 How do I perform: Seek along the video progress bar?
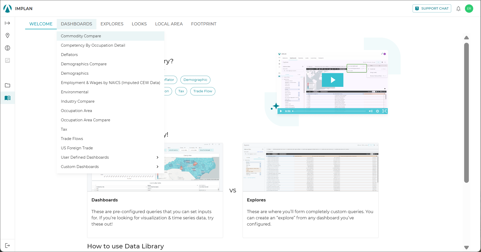coord(329,111)
